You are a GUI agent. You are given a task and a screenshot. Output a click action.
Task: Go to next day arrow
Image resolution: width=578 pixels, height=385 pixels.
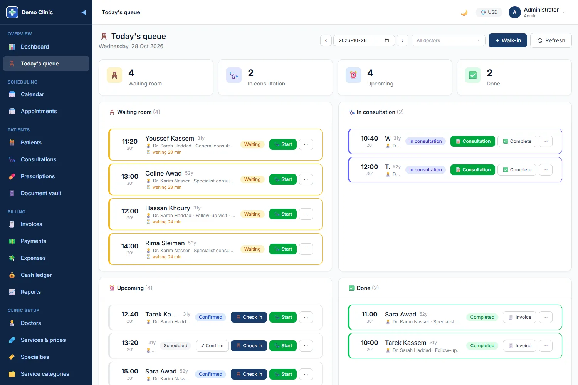(x=403, y=40)
